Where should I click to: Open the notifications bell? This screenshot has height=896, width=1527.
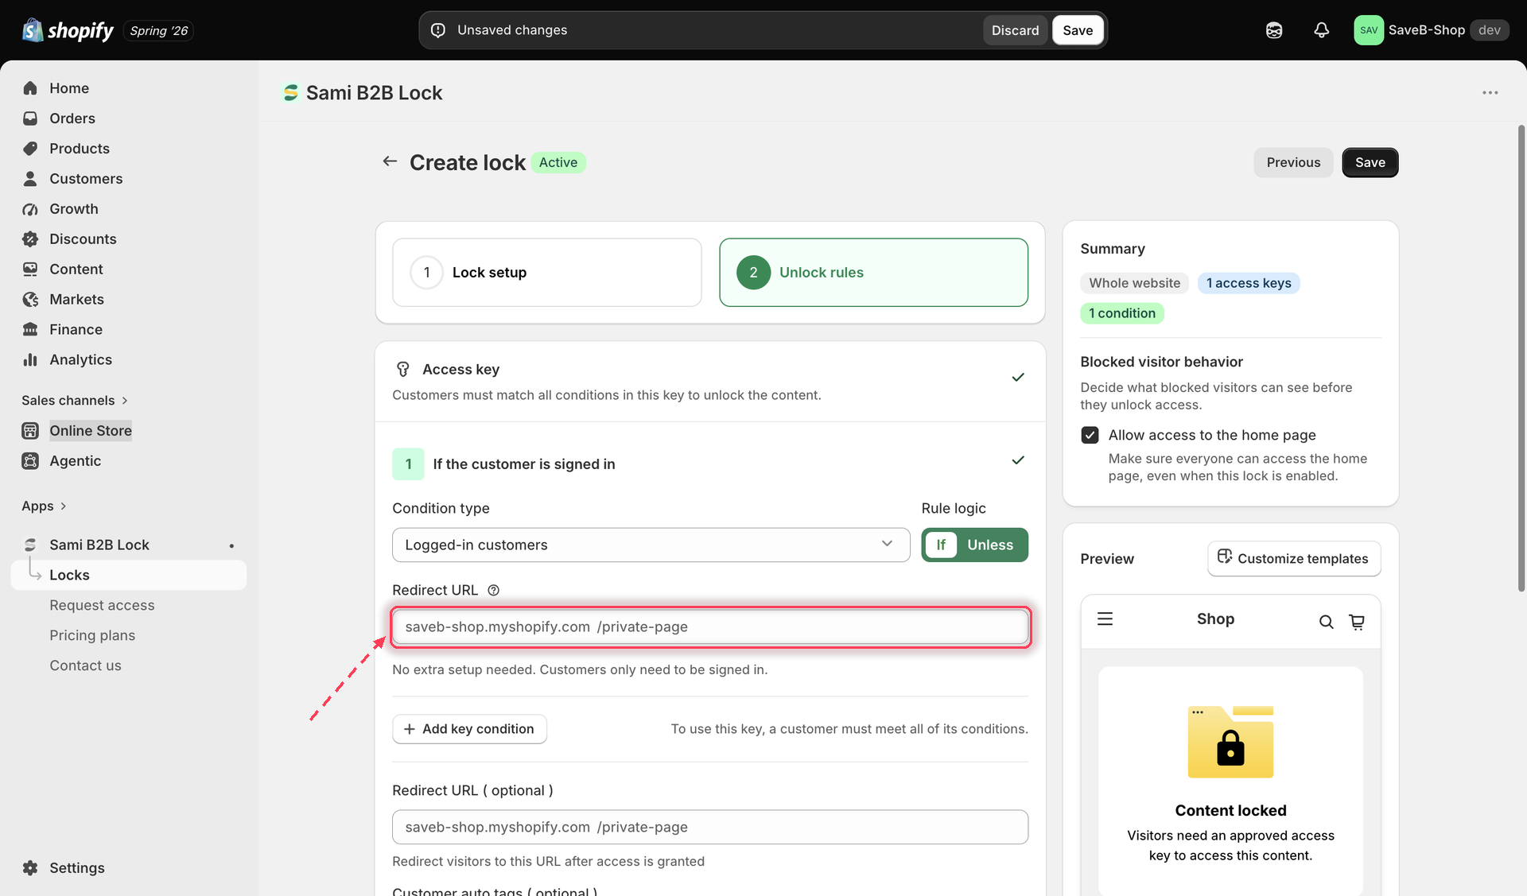click(x=1321, y=30)
